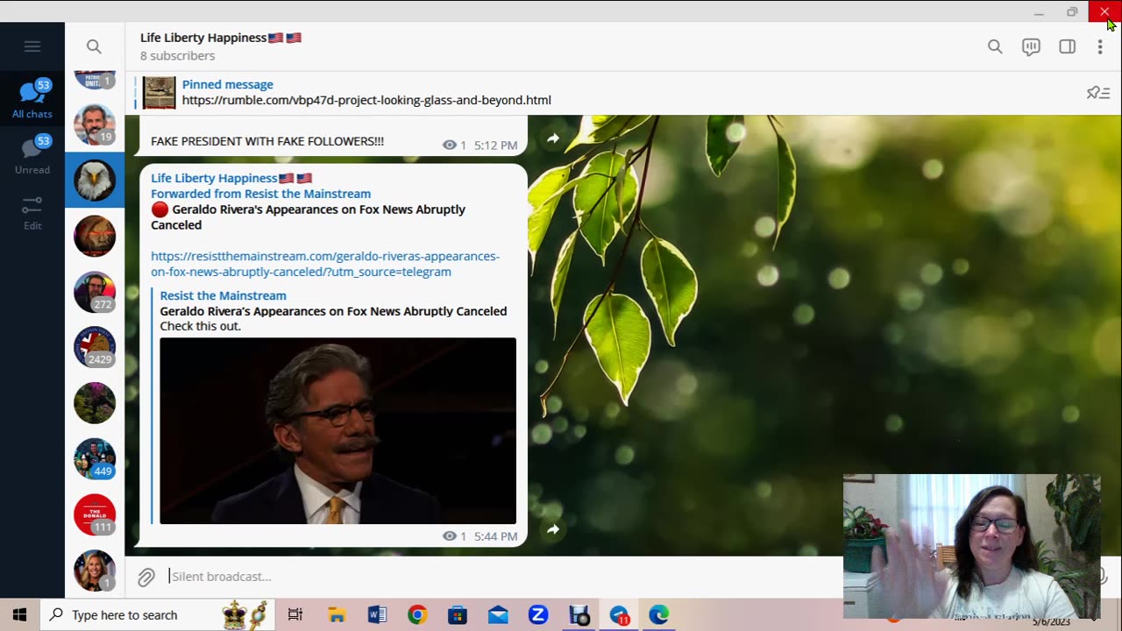Screen dimensions: 1122x631
Task: Click the attach file paperclip icon
Action: pos(146,577)
